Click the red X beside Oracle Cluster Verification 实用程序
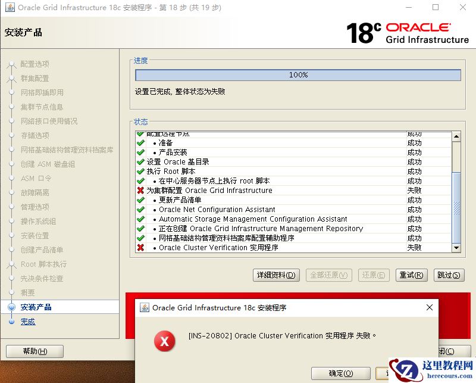The height and width of the screenshot is (383, 476). click(x=140, y=247)
